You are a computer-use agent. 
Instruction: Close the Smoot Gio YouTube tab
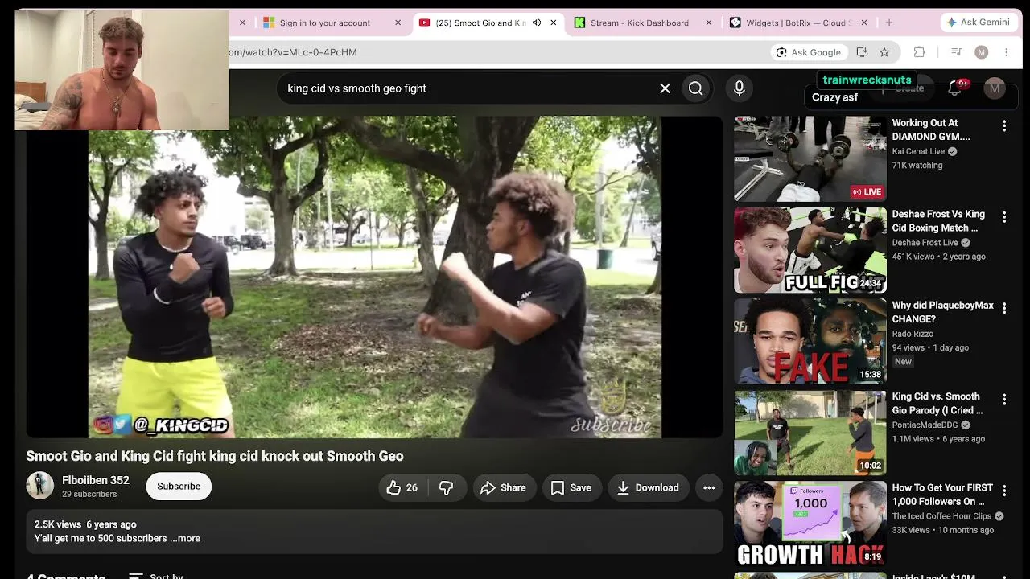553,23
